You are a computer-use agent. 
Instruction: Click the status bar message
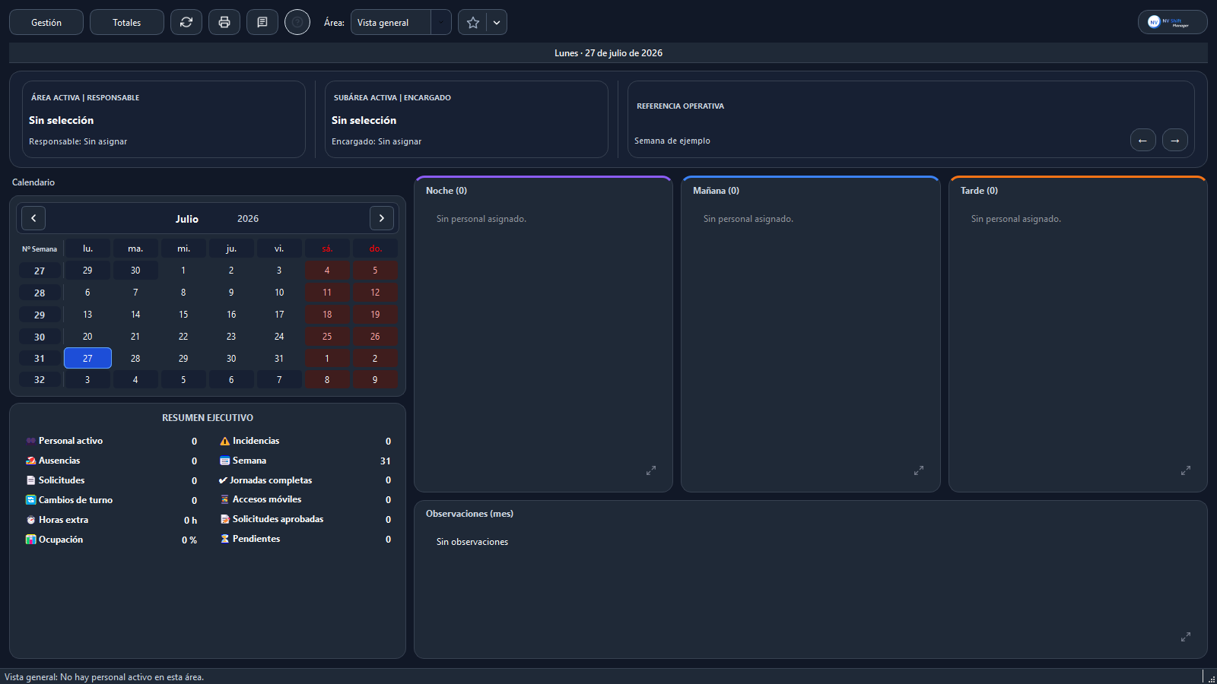point(104,677)
